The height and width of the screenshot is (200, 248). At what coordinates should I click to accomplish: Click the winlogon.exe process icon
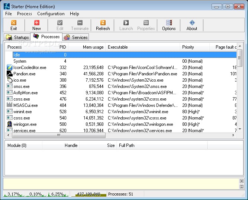[10, 124]
